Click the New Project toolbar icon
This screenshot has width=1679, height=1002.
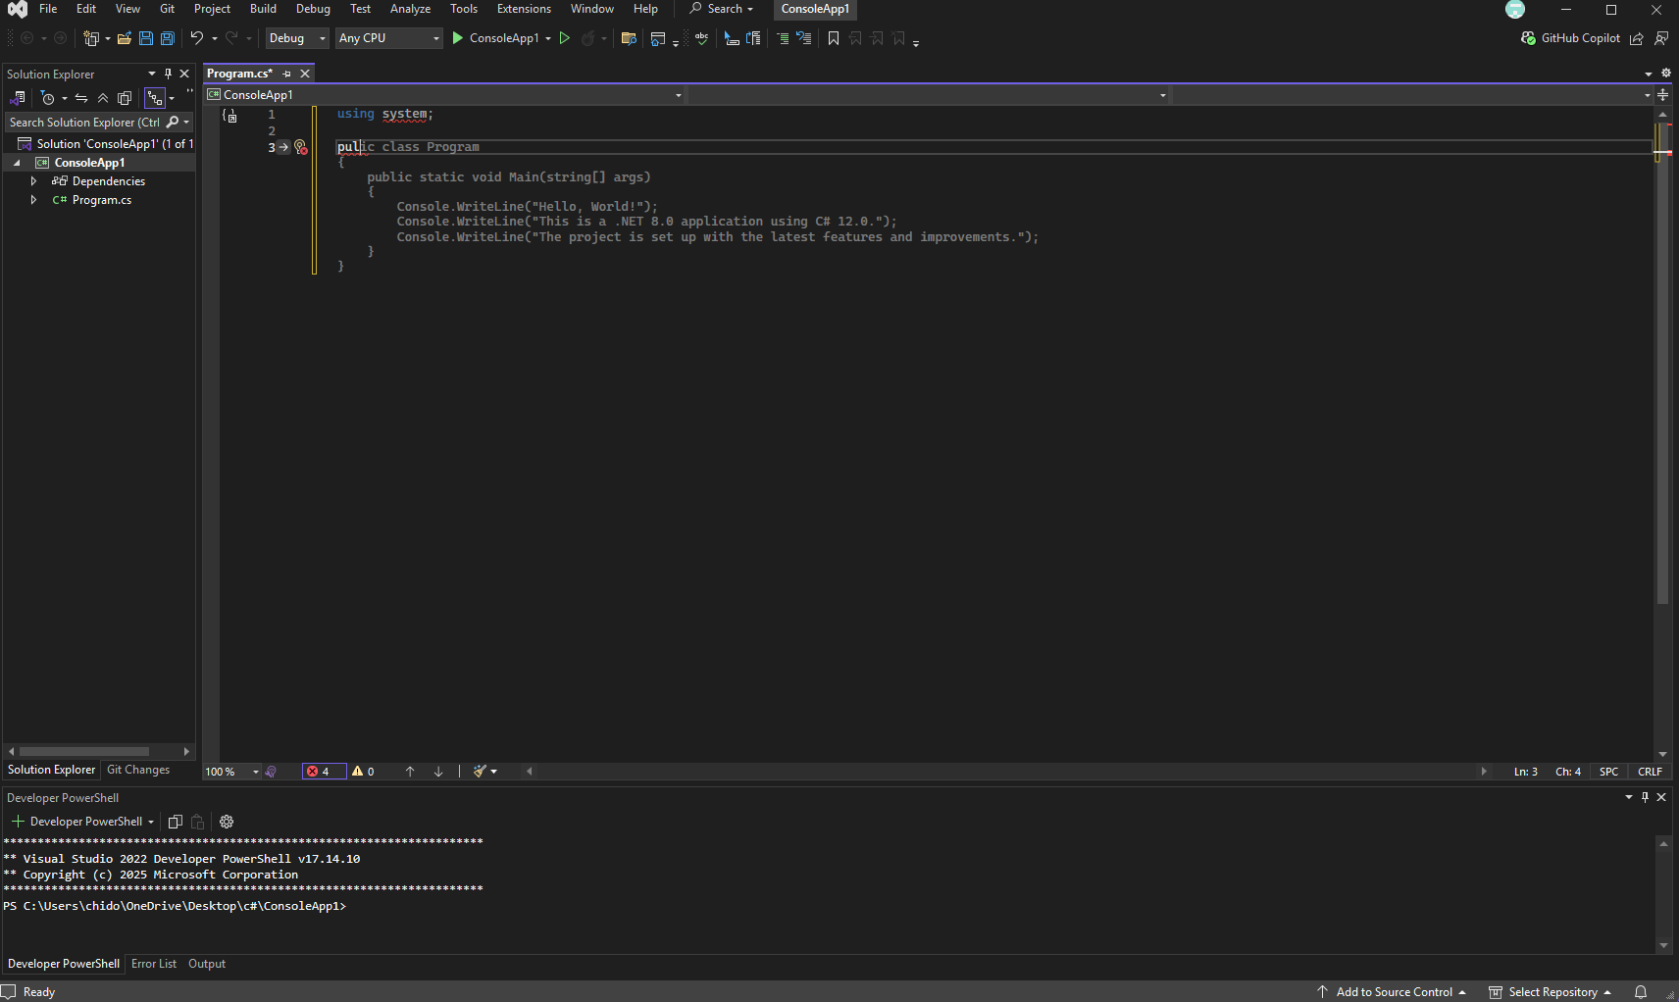click(x=91, y=38)
